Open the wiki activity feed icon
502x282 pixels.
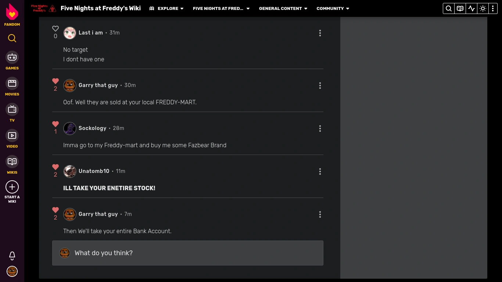471,8
